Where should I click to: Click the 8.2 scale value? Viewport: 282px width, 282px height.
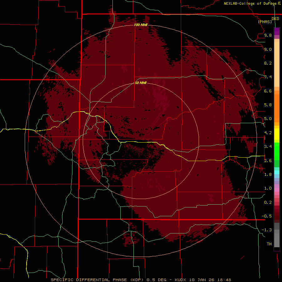(x=268, y=63)
